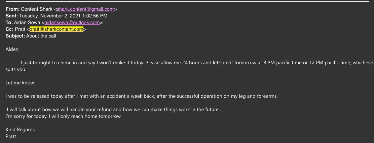The width and height of the screenshot is (374, 143).
Task: Click the "Kind Regards," closing line
Action: coord(21,130)
